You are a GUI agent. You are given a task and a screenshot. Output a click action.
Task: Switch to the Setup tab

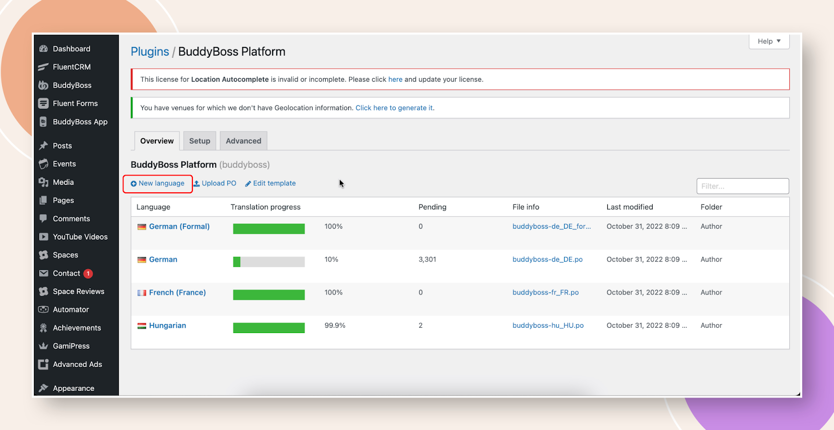click(x=200, y=141)
